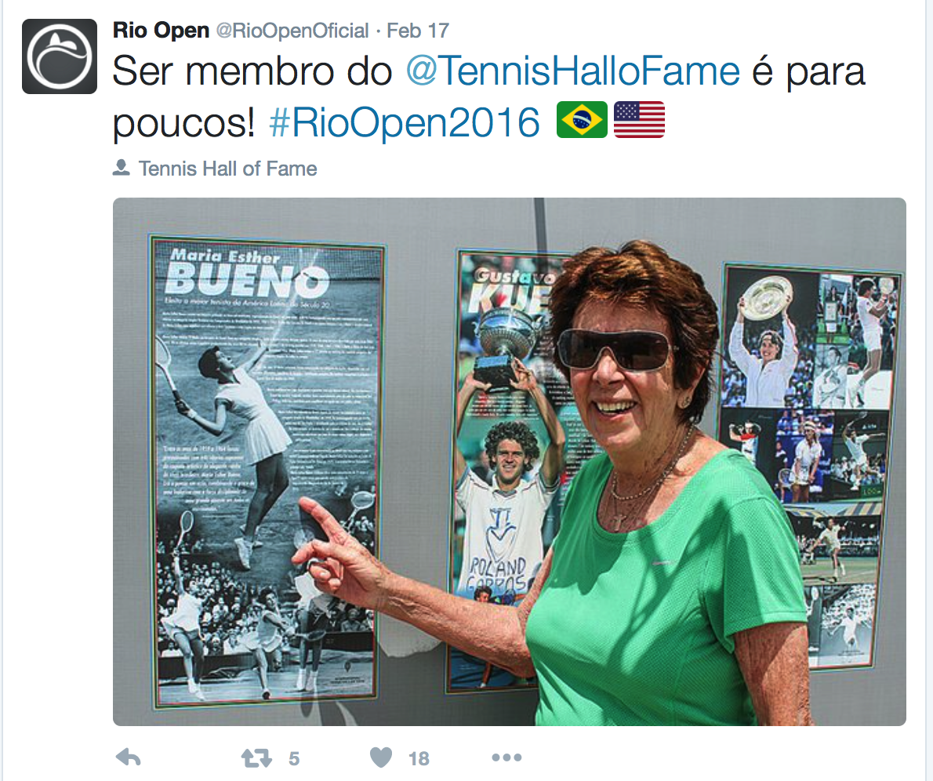
Task: Click the reply arrow icon
Action: coord(128,757)
